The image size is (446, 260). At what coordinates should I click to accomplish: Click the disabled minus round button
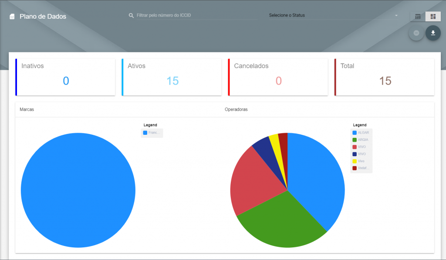point(416,33)
